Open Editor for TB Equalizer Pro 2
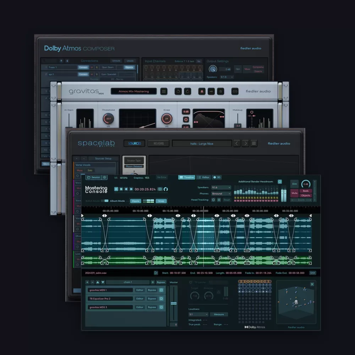The image size is (355, 355). 140,299
